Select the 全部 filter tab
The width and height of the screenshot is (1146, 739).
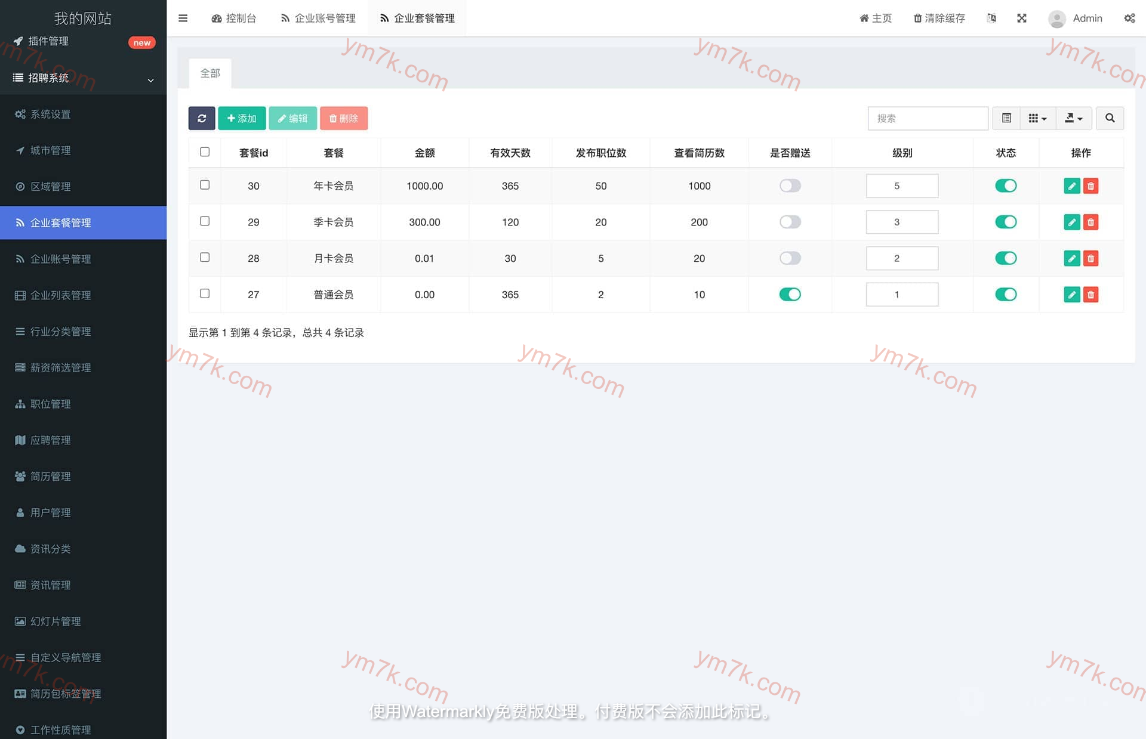(210, 73)
